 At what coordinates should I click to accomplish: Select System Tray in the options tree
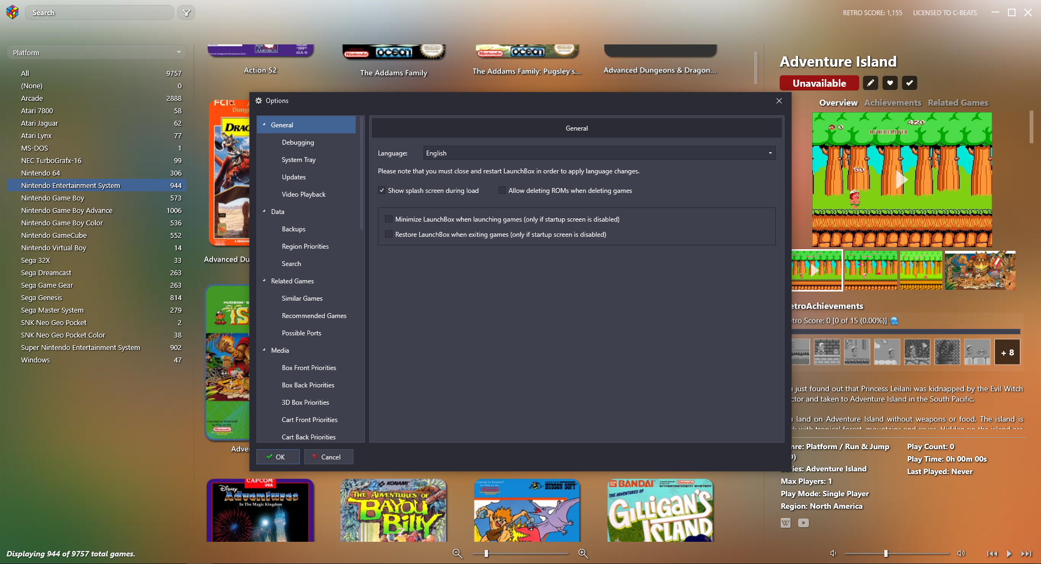(x=299, y=160)
